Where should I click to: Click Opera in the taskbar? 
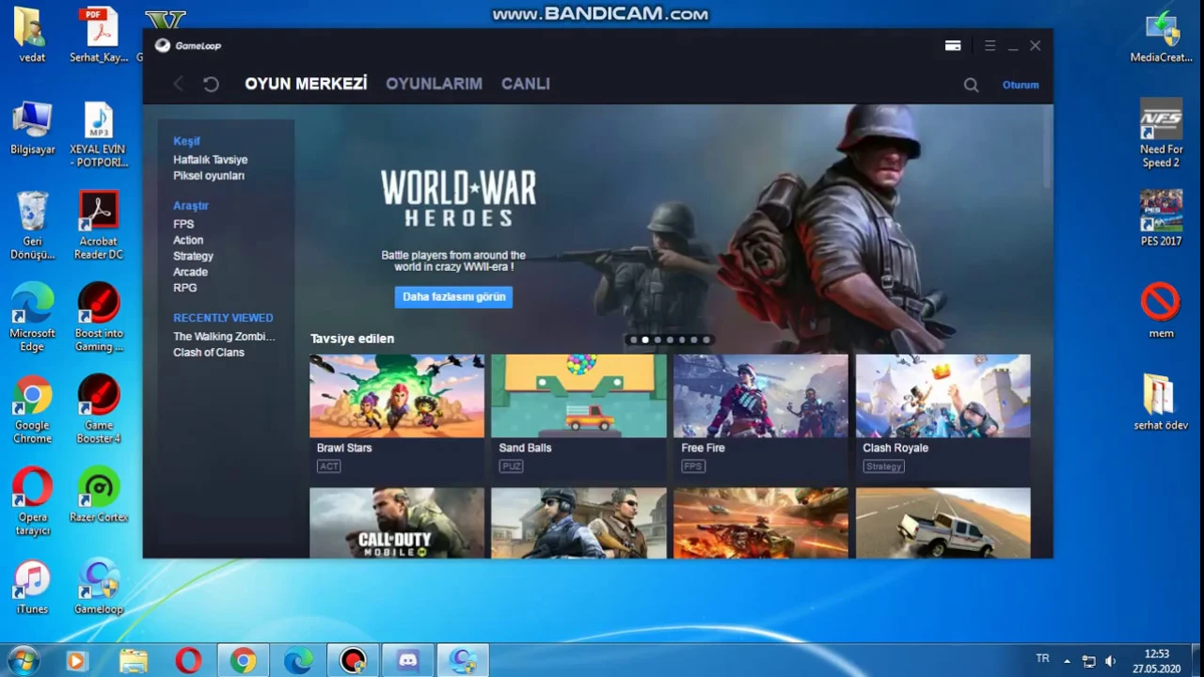tap(188, 660)
